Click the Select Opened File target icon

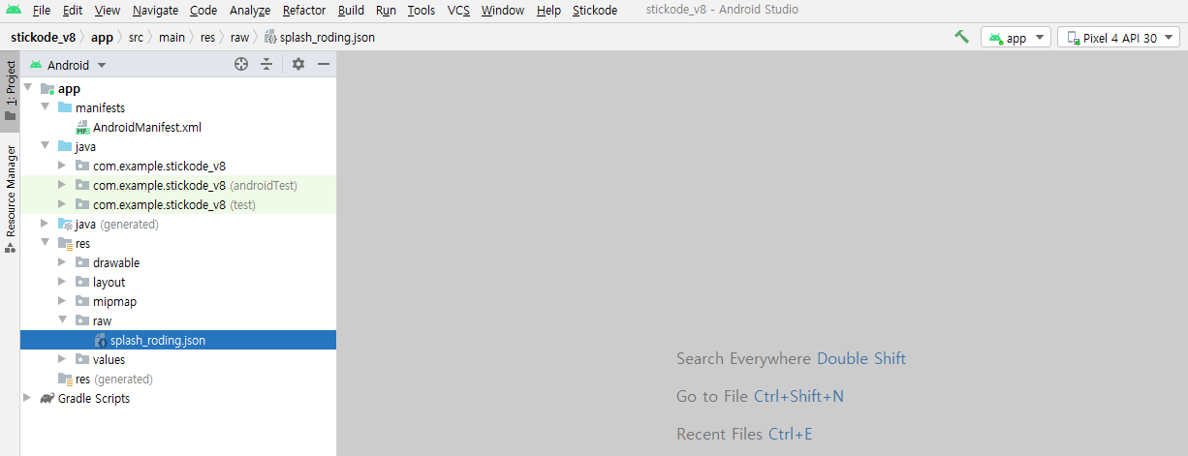tap(242, 64)
